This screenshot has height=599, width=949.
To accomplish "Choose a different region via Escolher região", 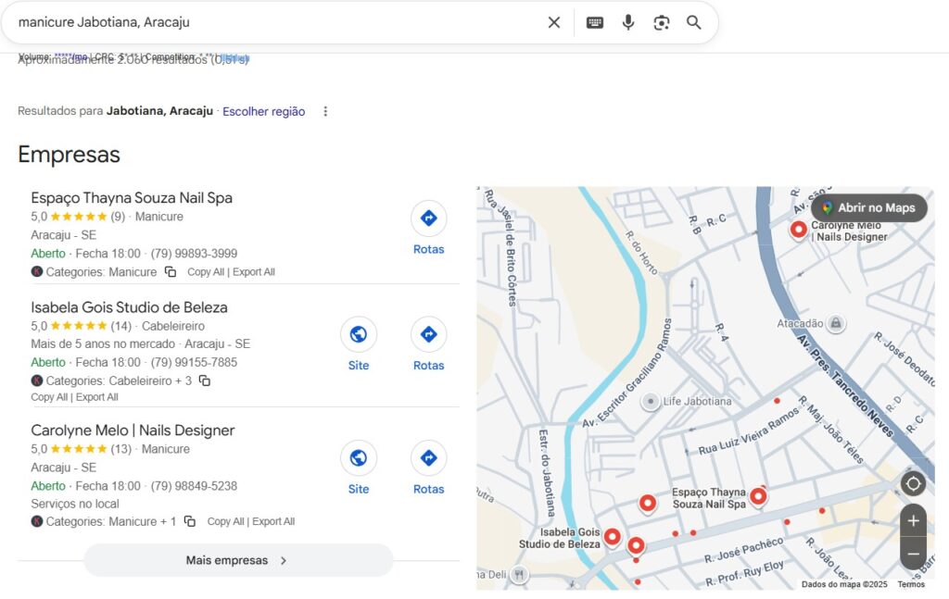I will [x=263, y=111].
